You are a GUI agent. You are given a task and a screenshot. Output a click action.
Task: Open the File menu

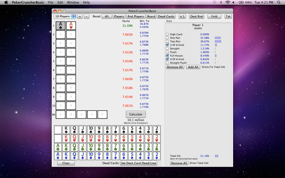click(51, 2)
